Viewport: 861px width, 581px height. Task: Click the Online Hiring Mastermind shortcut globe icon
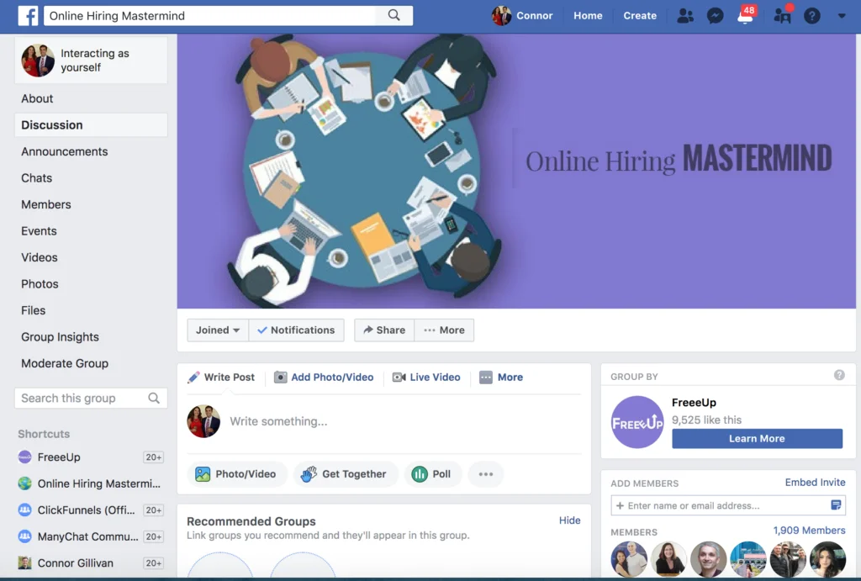click(x=24, y=483)
